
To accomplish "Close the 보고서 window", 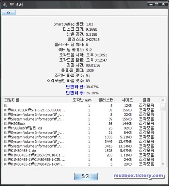I will tap(164, 4).
